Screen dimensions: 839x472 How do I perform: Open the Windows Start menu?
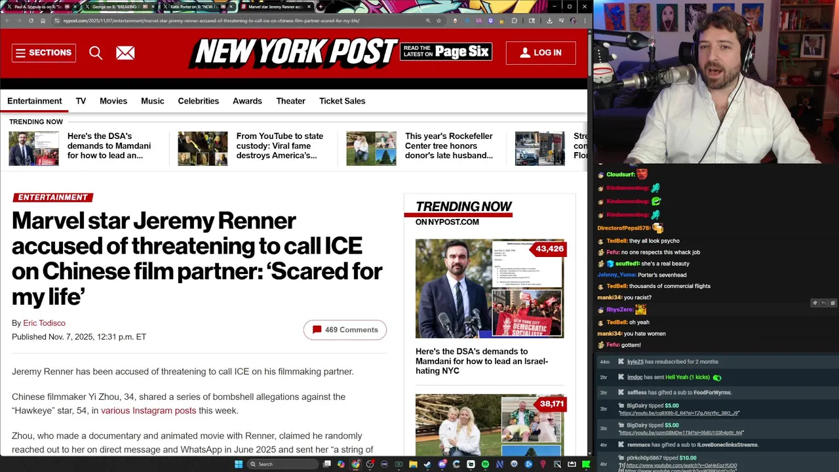click(x=239, y=464)
